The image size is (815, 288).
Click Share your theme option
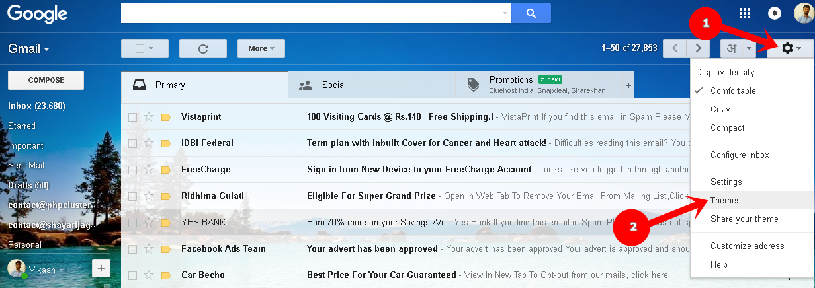[x=744, y=219]
